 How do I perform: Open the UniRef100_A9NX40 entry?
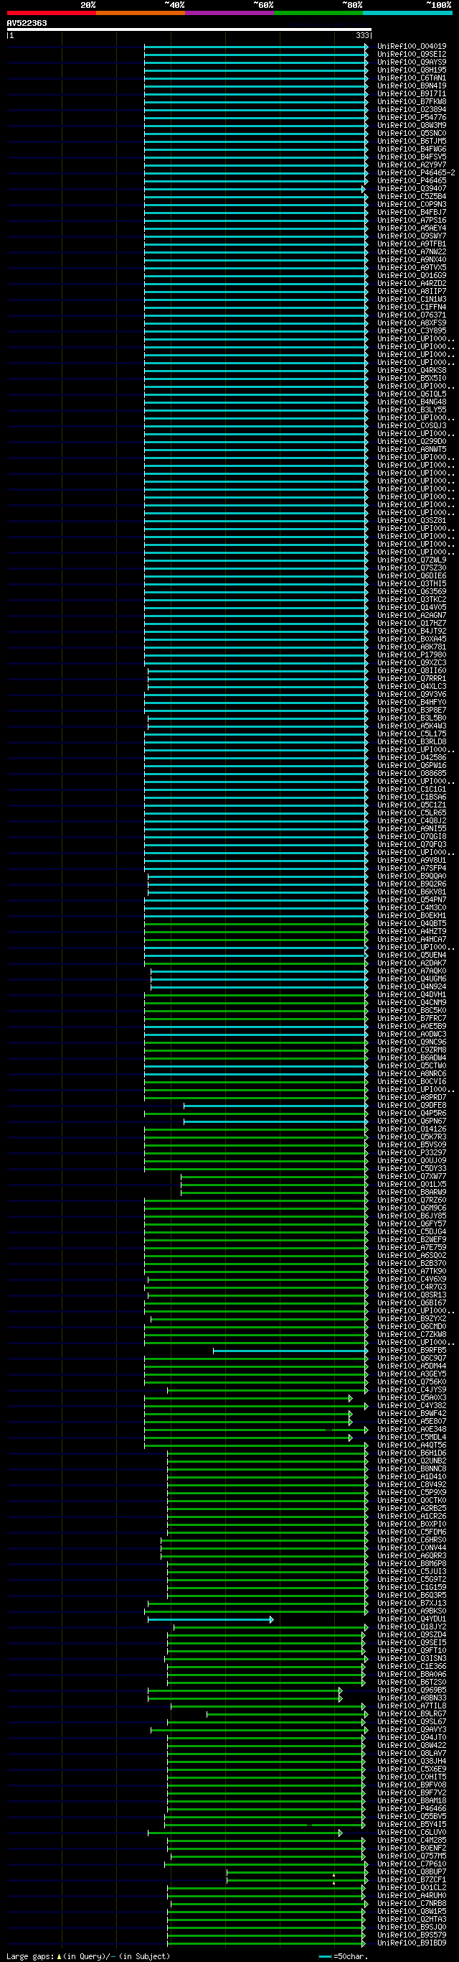pyautogui.click(x=412, y=260)
